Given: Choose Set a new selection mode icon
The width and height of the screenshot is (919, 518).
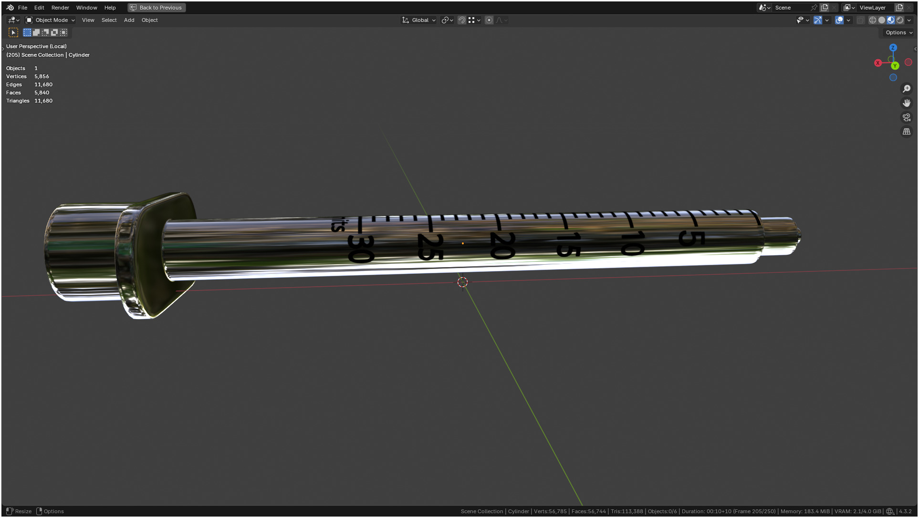Looking at the screenshot, I should pyautogui.click(x=27, y=32).
